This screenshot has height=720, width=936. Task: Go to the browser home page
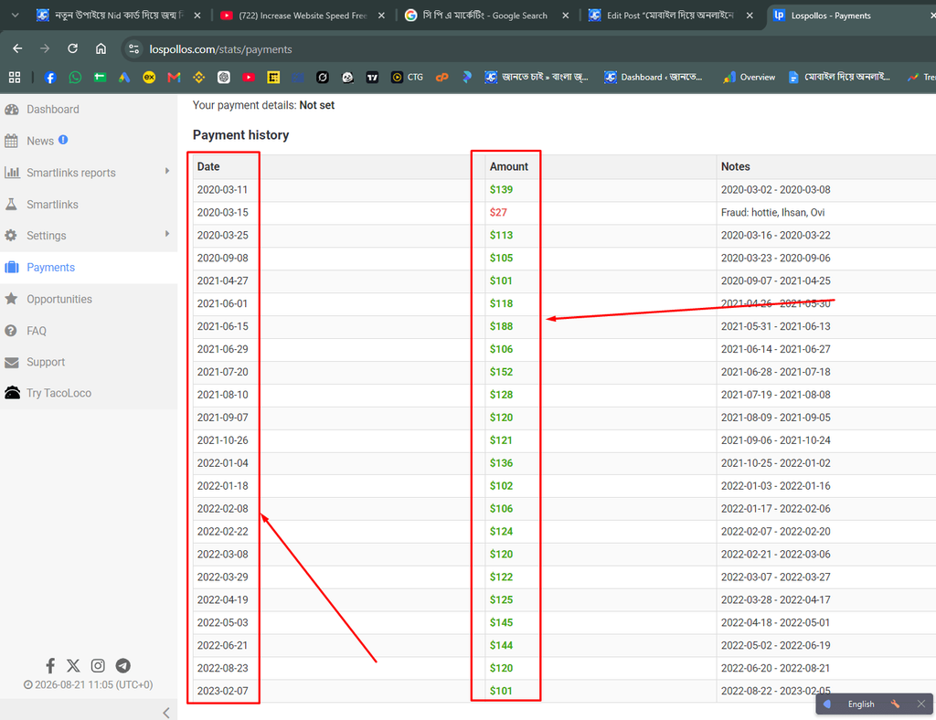click(101, 49)
